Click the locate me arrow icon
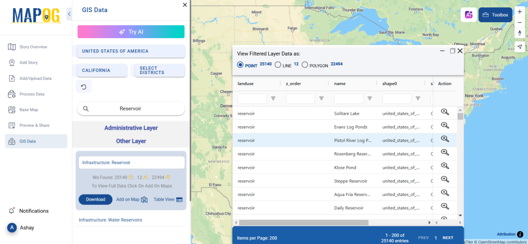Viewport: 528px width, 244px height. pos(520,47)
